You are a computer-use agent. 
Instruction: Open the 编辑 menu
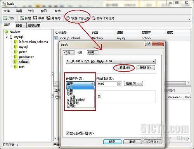coord(19,11)
